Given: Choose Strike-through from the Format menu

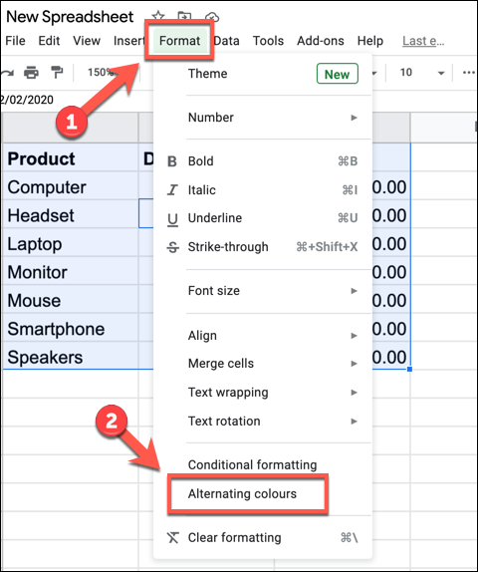Looking at the screenshot, I should (x=263, y=247).
